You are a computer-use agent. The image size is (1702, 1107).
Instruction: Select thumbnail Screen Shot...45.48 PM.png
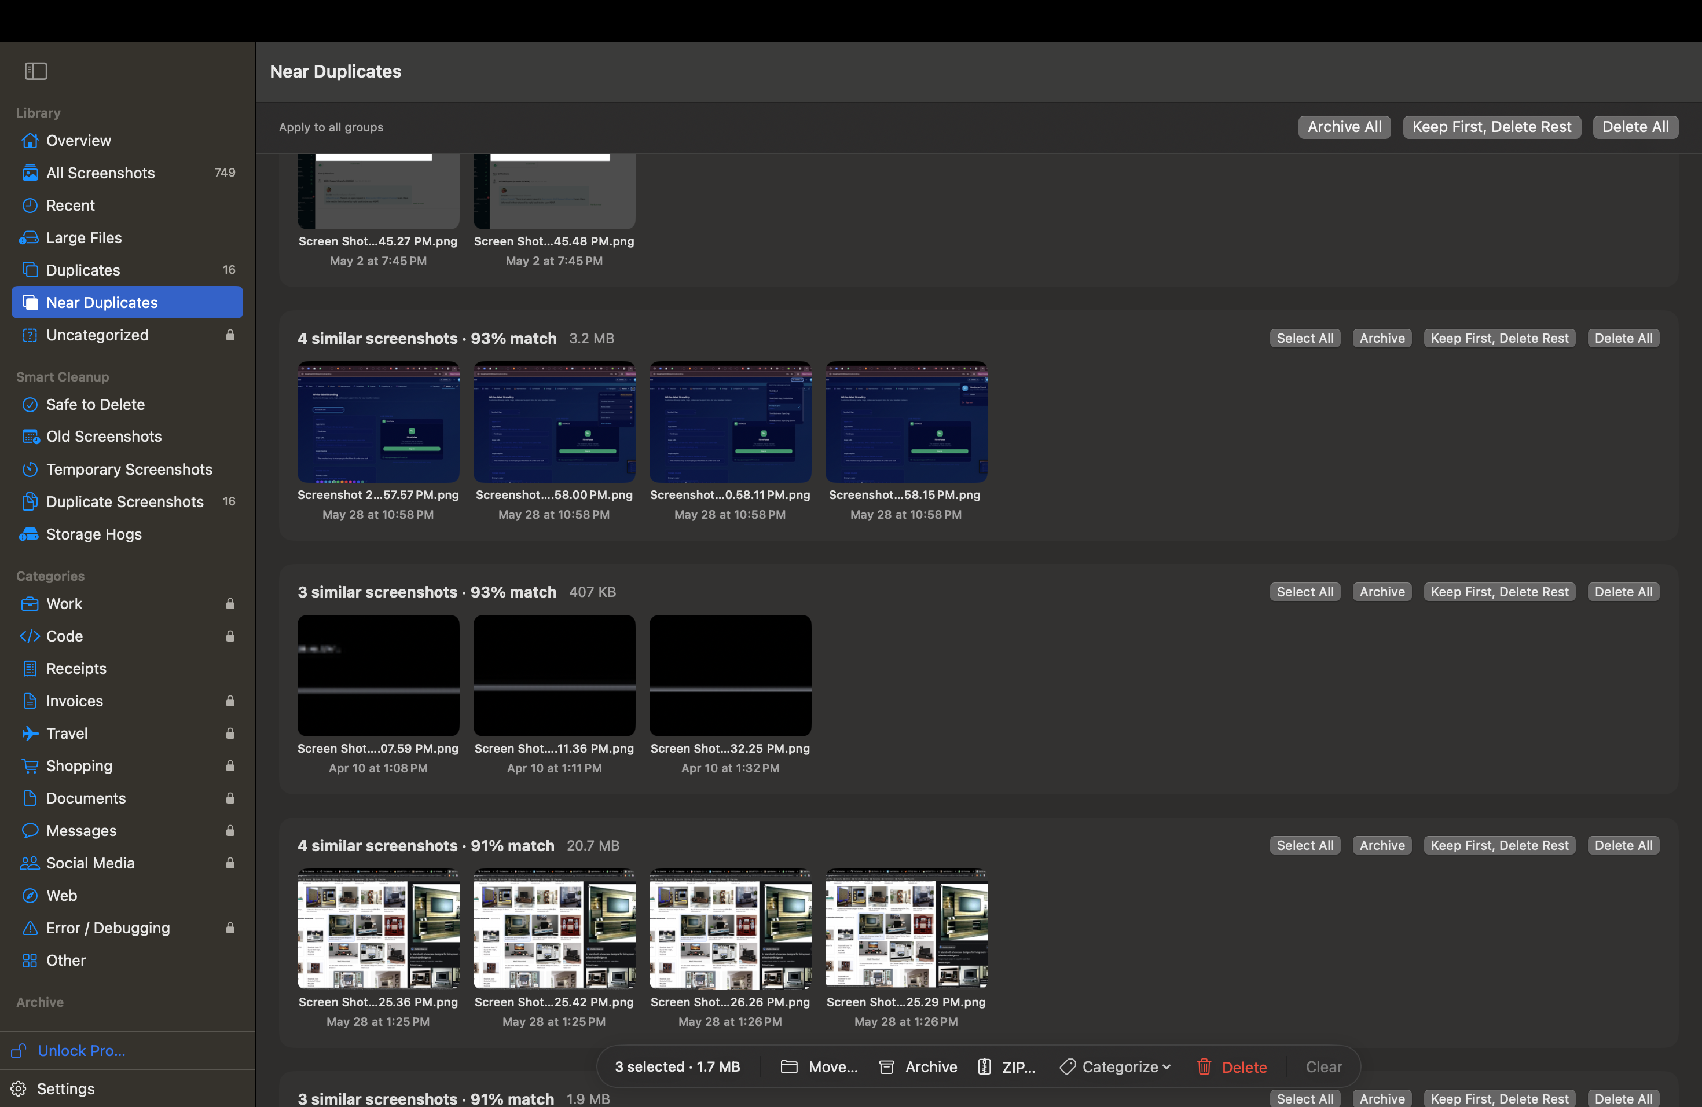tap(554, 191)
